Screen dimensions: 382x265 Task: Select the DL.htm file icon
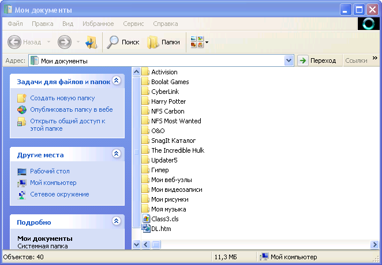tap(146, 229)
